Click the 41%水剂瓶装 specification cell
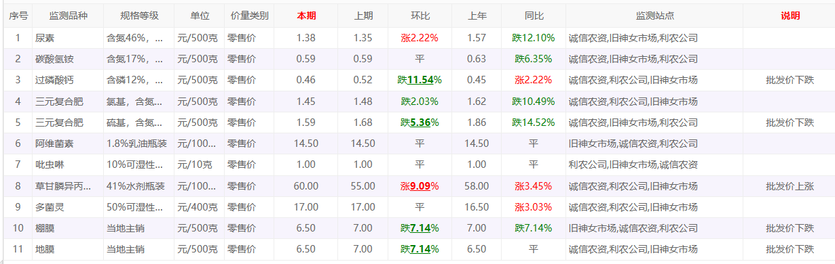Viewport: 835px width, 264px height. click(x=136, y=186)
